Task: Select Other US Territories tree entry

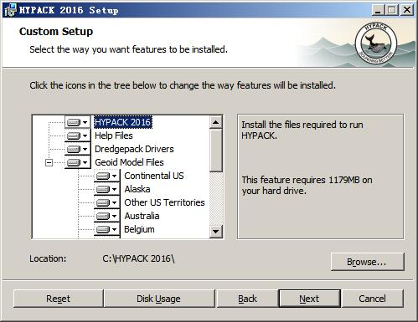Action: coord(164,202)
